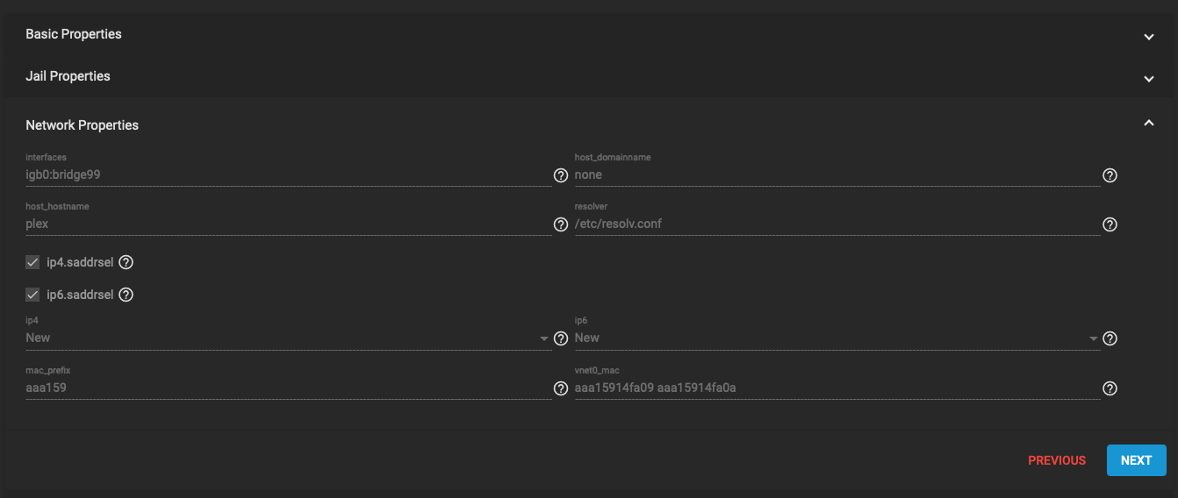The image size is (1178, 498).
Task: Uncheck the ip6.saddrsel checkbox
Action: (32, 295)
